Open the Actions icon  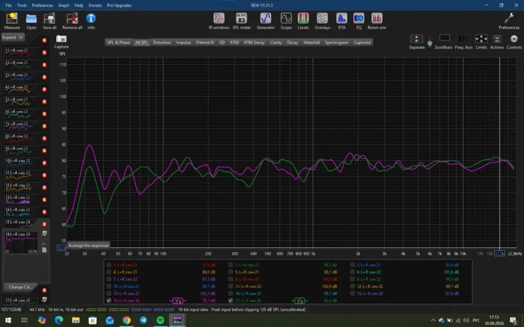[x=497, y=42]
